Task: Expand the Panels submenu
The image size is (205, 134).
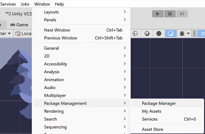Action: pyautogui.click(x=81, y=20)
